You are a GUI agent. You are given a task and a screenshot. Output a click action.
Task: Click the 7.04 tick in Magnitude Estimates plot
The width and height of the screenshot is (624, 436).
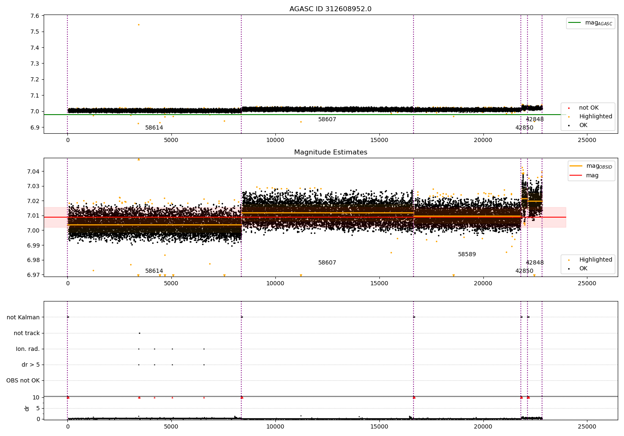click(33, 171)
